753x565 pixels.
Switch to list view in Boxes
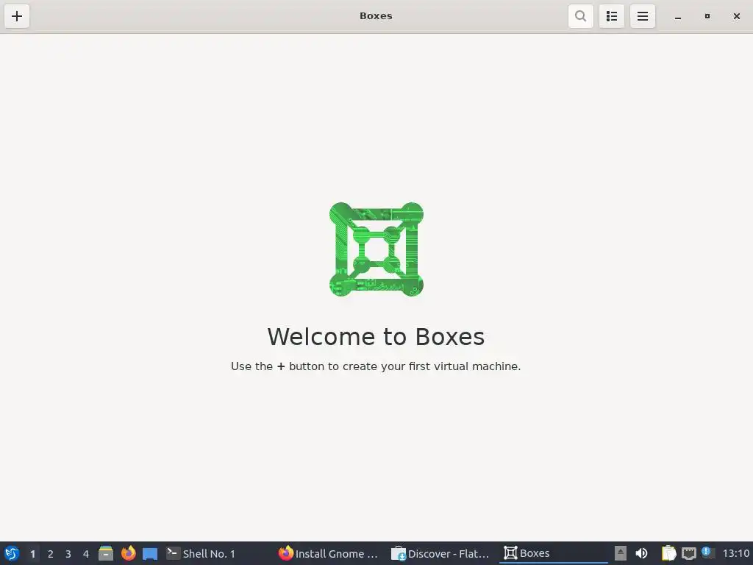(x=611, y=16)
